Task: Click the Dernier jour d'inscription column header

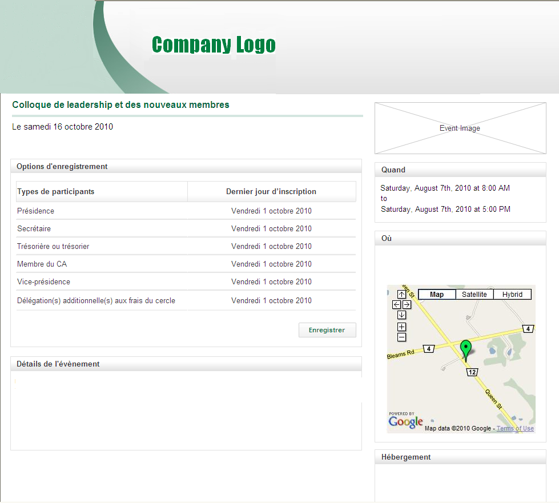Action: (271, 192)
